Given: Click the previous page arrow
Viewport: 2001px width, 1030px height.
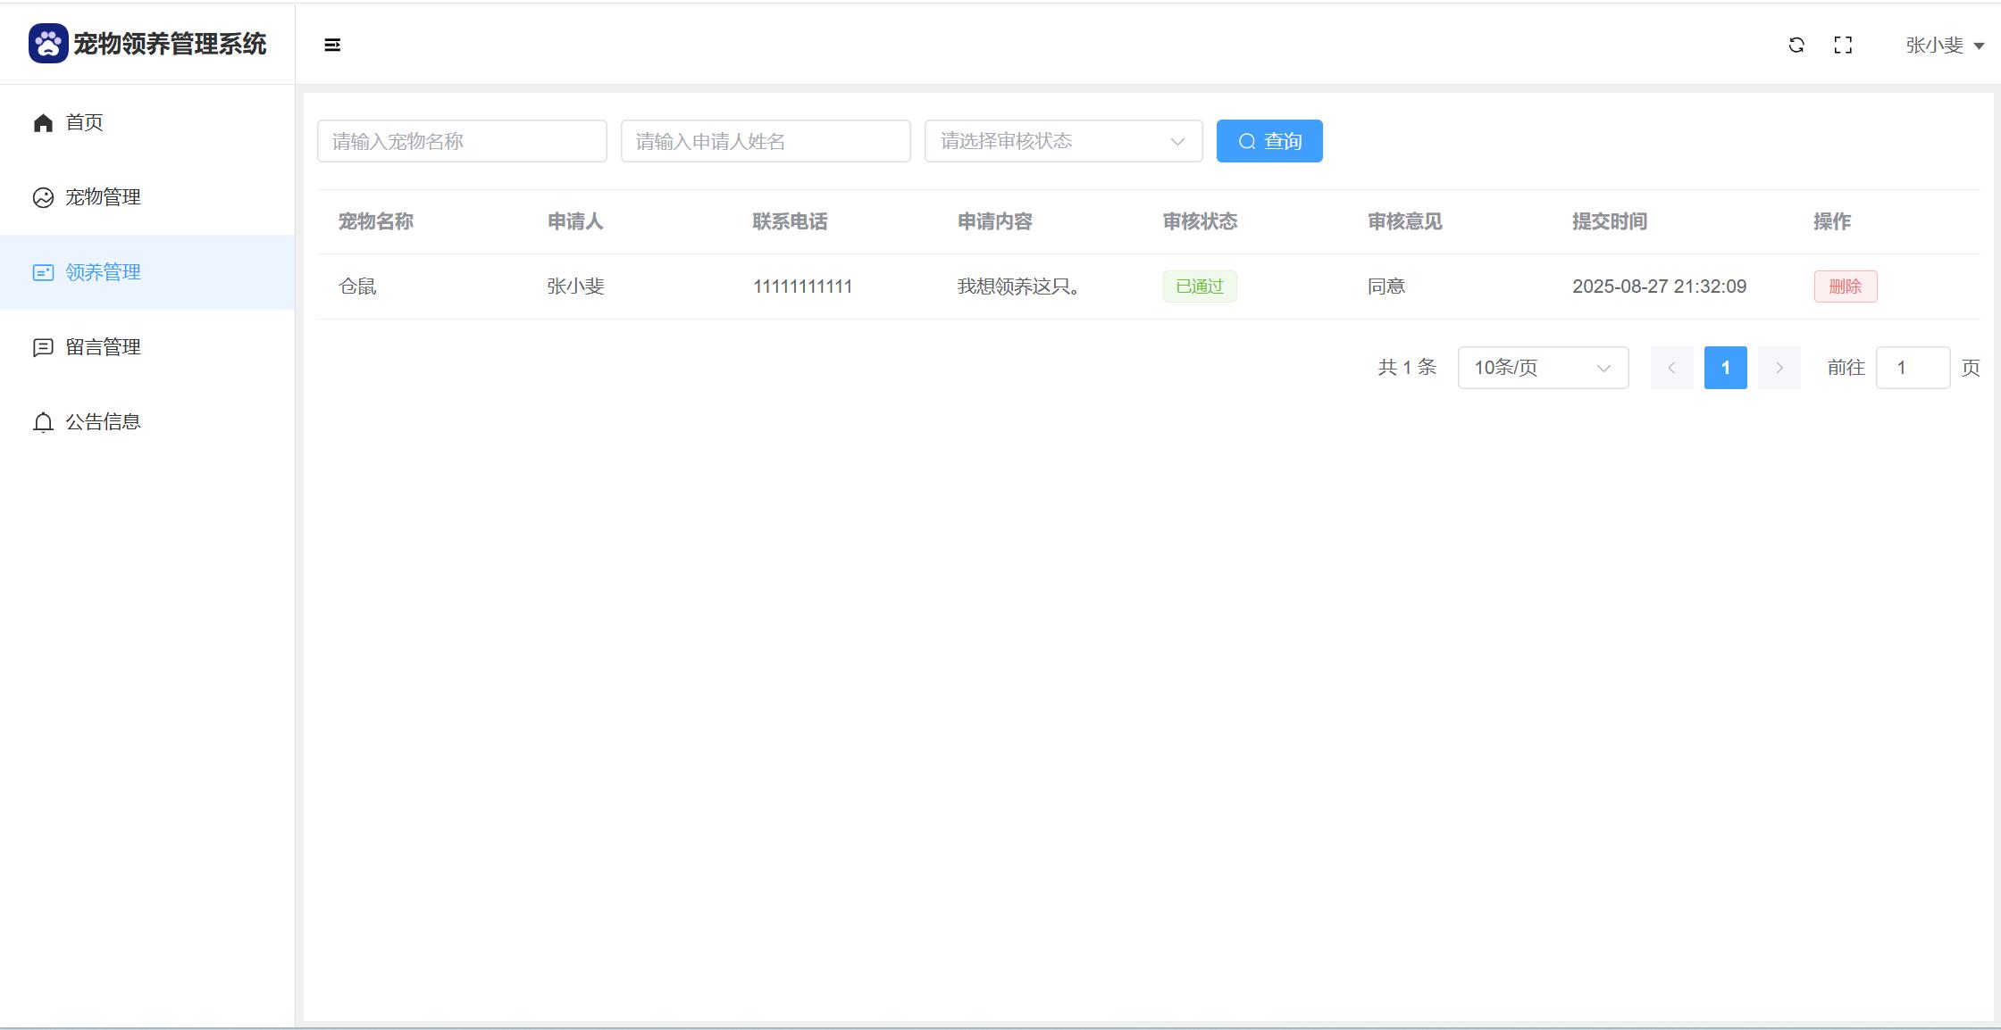Looking at the screenshot, I should (x=1671, y=368).
